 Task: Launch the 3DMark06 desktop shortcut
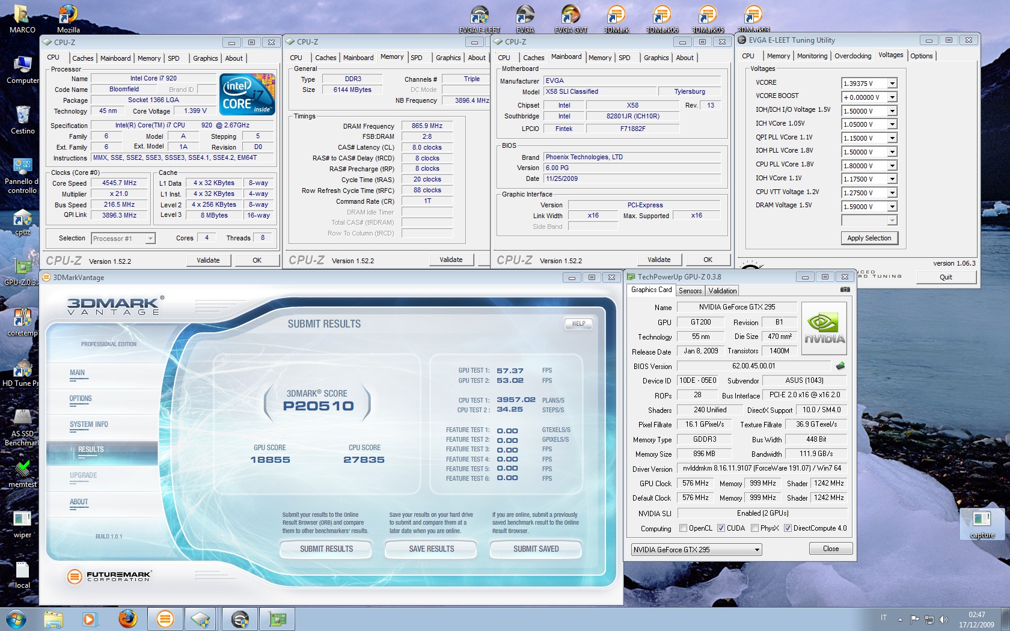[x=661, y=18]
